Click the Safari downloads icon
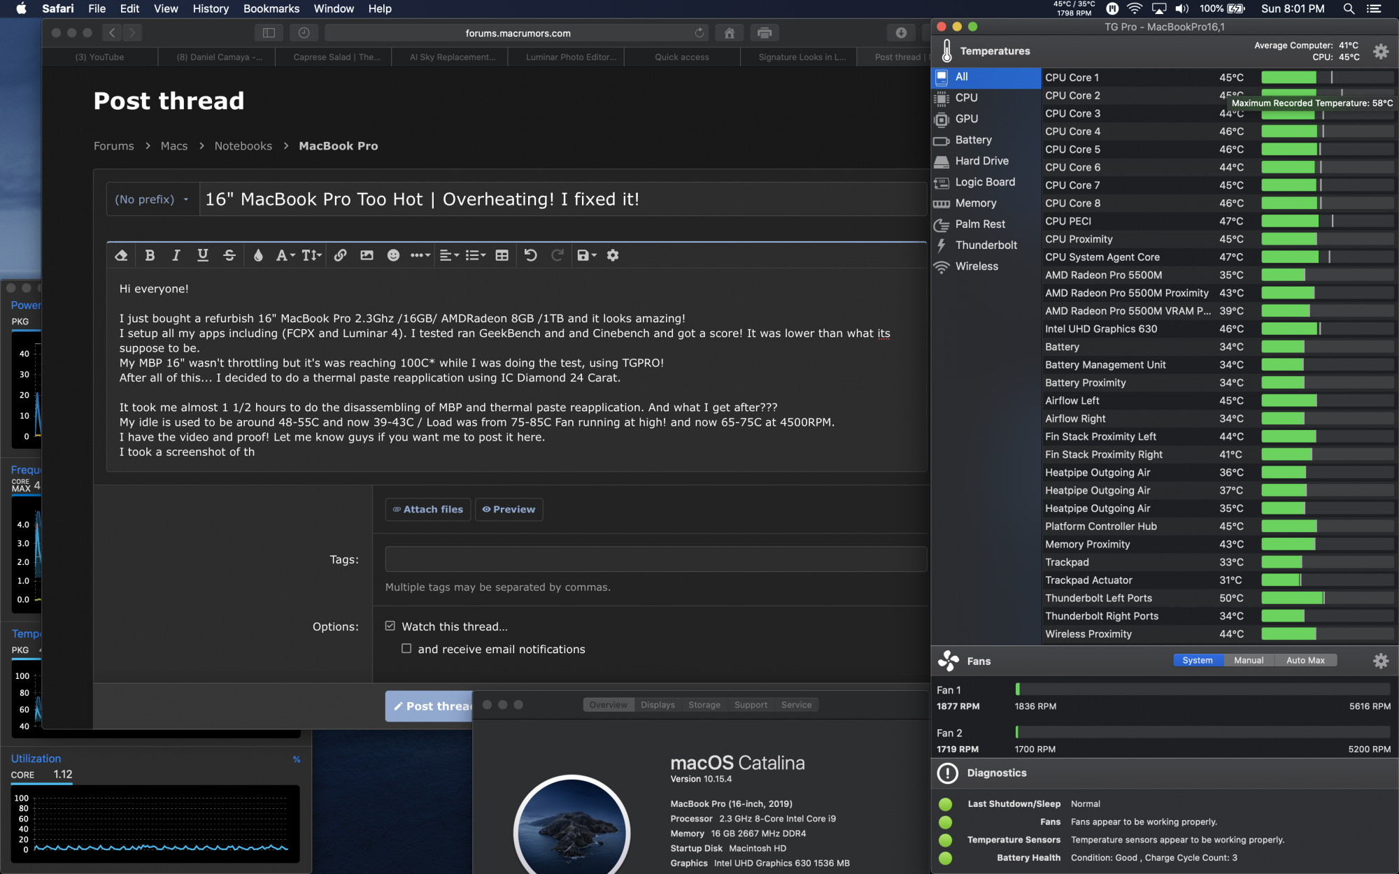This screenshot has height=874, width=1399. pyautogui.click(x=901, y=33)
